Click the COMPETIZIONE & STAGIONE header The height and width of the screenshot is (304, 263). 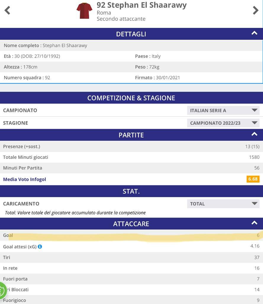(131, 98)
